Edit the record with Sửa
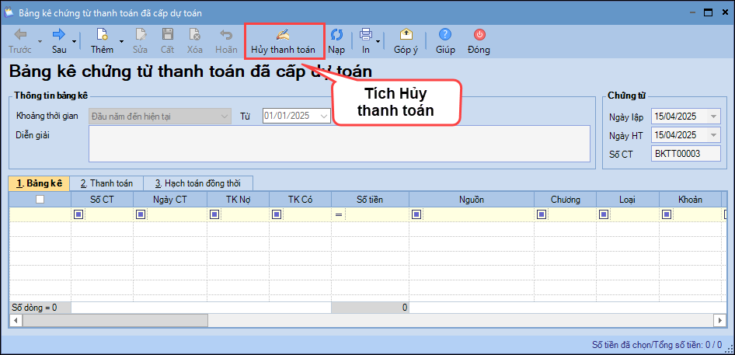Screen dimensions: 735x355 pos(140,41)
